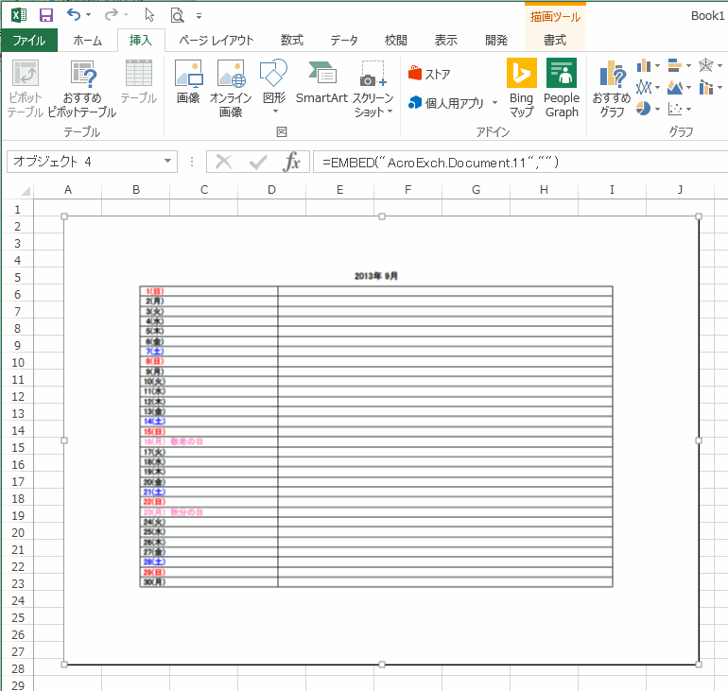Click the right-middle handle of embedded object

699,441
